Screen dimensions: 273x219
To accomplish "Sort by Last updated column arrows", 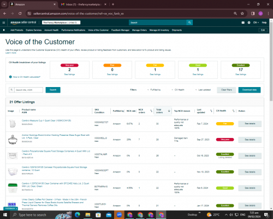I will (x=211, y=111).
